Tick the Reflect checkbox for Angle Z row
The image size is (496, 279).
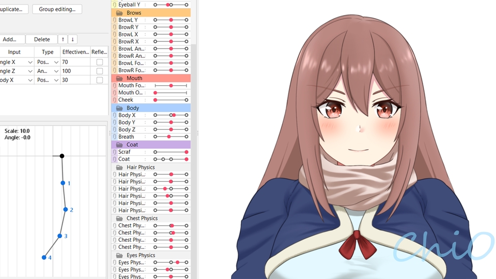point(100,71)
